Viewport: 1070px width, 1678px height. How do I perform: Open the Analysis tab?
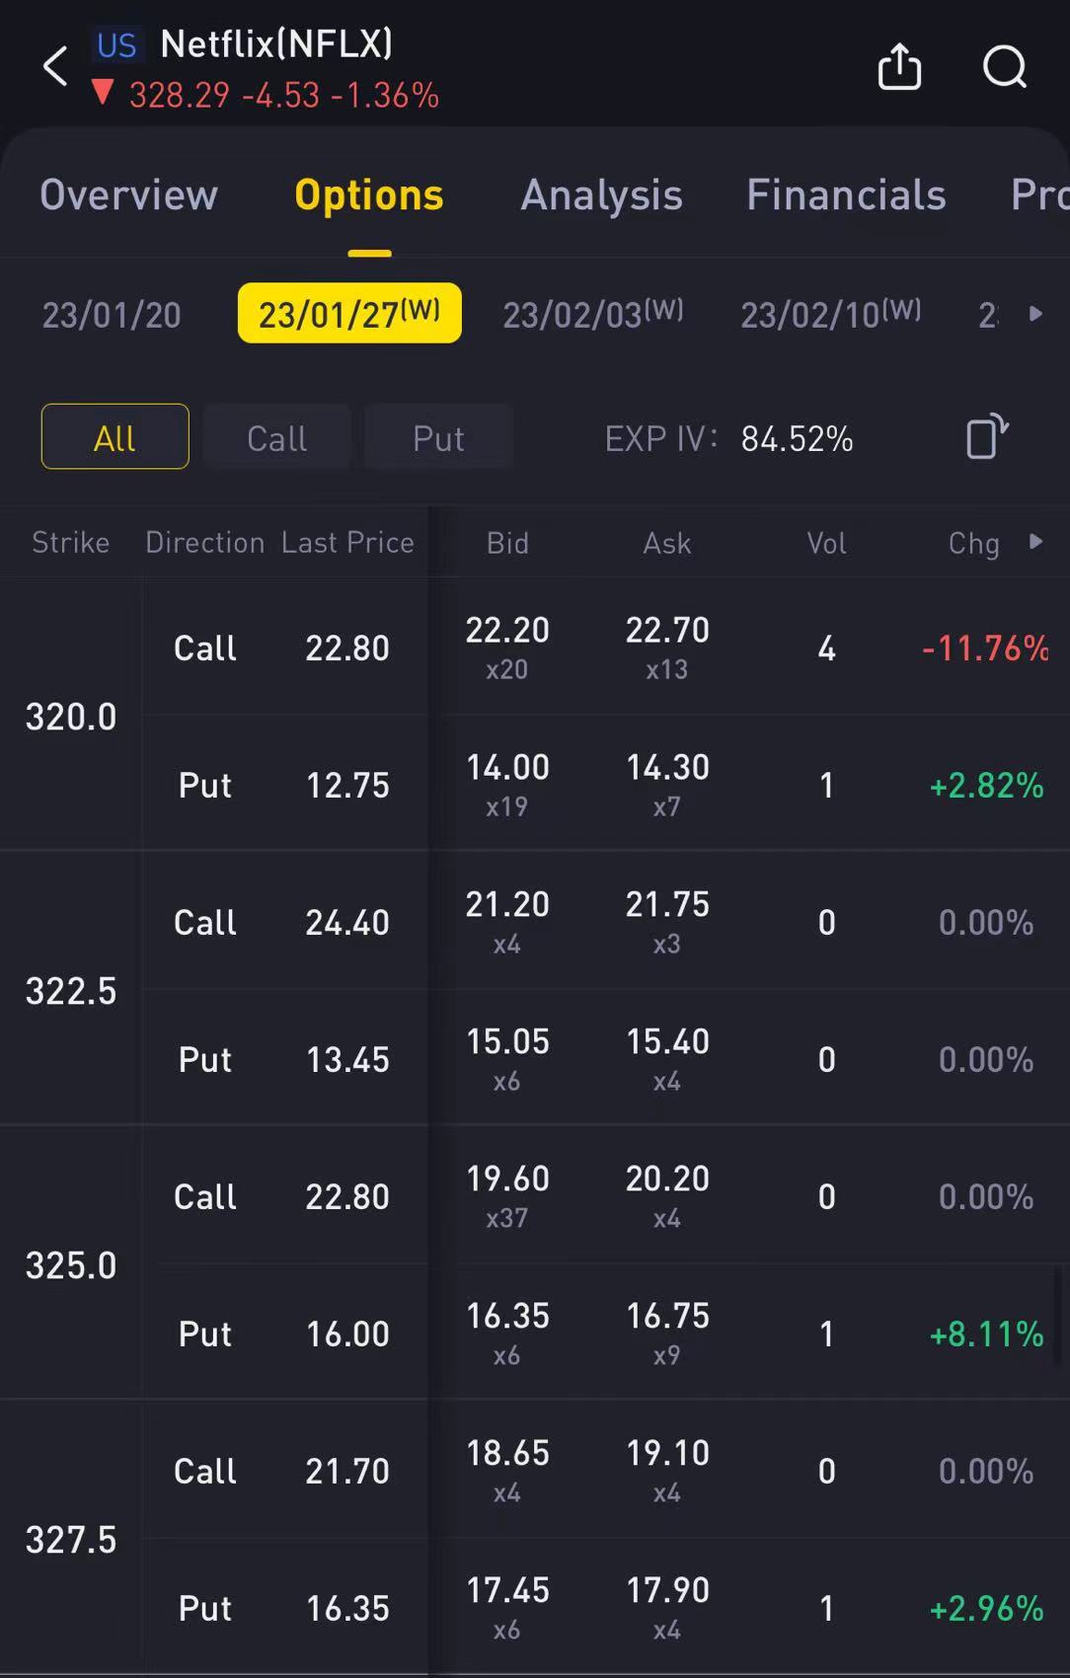point(601,194)
